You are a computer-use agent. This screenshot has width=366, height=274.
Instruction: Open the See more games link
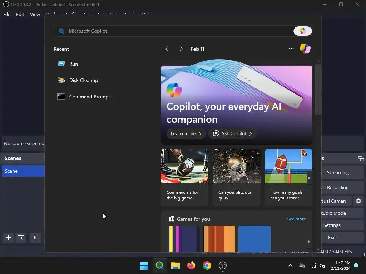296,219
